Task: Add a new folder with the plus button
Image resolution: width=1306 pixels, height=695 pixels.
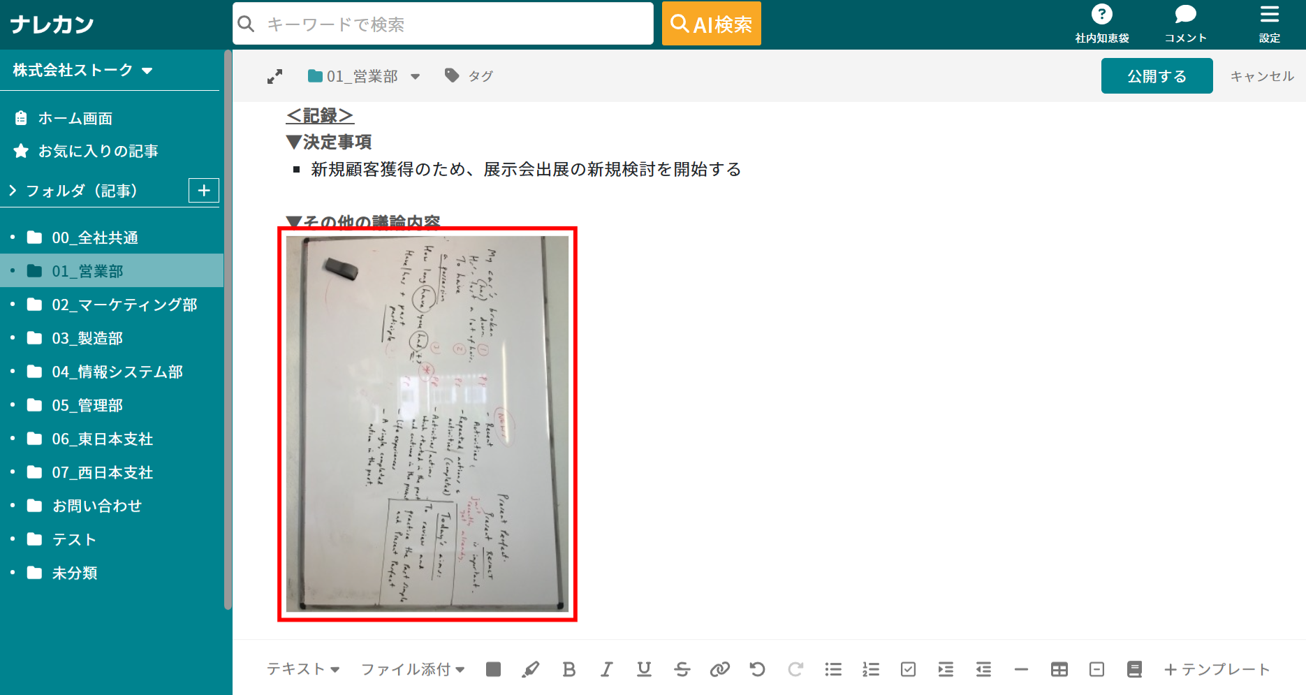Action: coord(203,190)
